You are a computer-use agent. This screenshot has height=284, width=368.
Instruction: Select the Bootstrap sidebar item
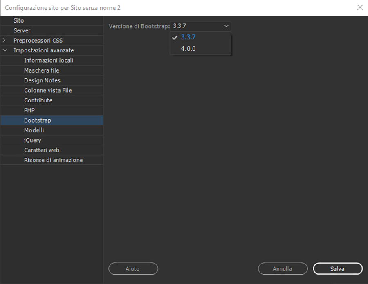pyautogui.click(x=52, y=120)
